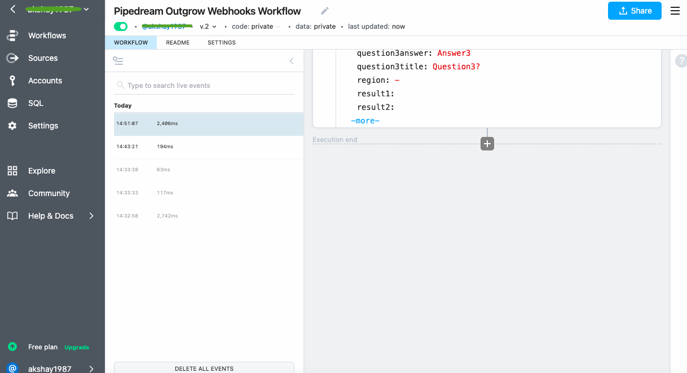Expand the -more- link in results
687x373 pixels.
click(365, 121)
